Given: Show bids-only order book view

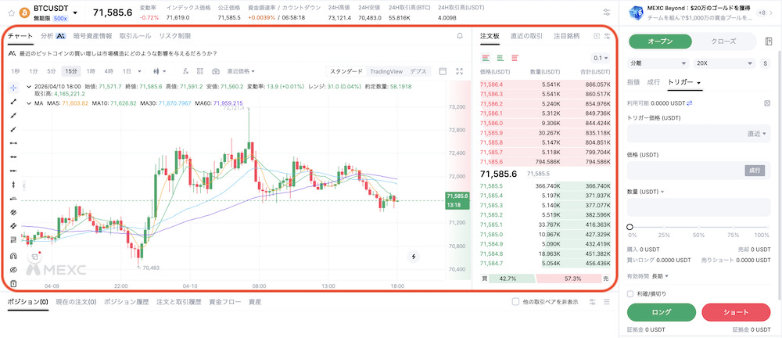Looking at the screenshot, I should [500, 58].
